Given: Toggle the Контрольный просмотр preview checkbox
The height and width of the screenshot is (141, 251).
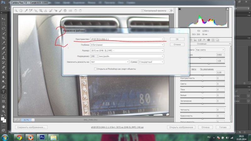Looking at the screenshot, I should pos(142,11).
